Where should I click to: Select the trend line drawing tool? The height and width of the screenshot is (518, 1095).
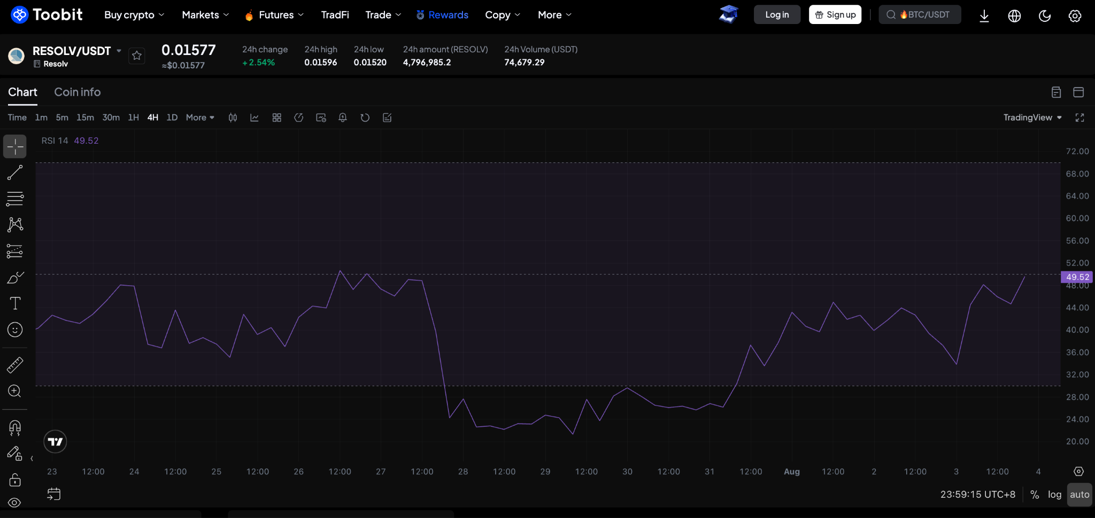coord(15,172)
